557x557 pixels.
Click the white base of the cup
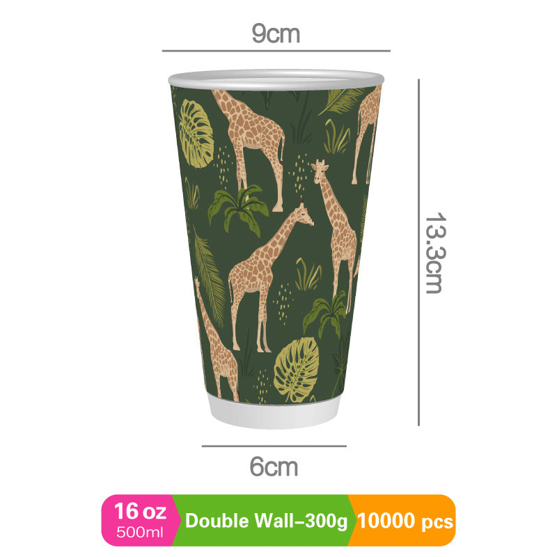pos(274,412)
